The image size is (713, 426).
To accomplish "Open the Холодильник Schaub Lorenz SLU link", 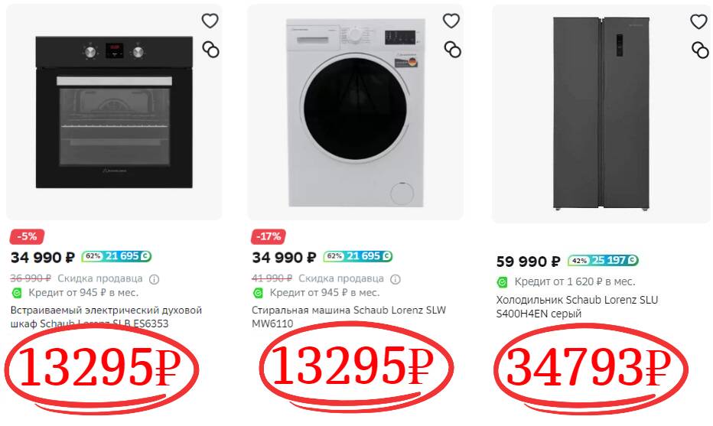I will coord(577,300).
